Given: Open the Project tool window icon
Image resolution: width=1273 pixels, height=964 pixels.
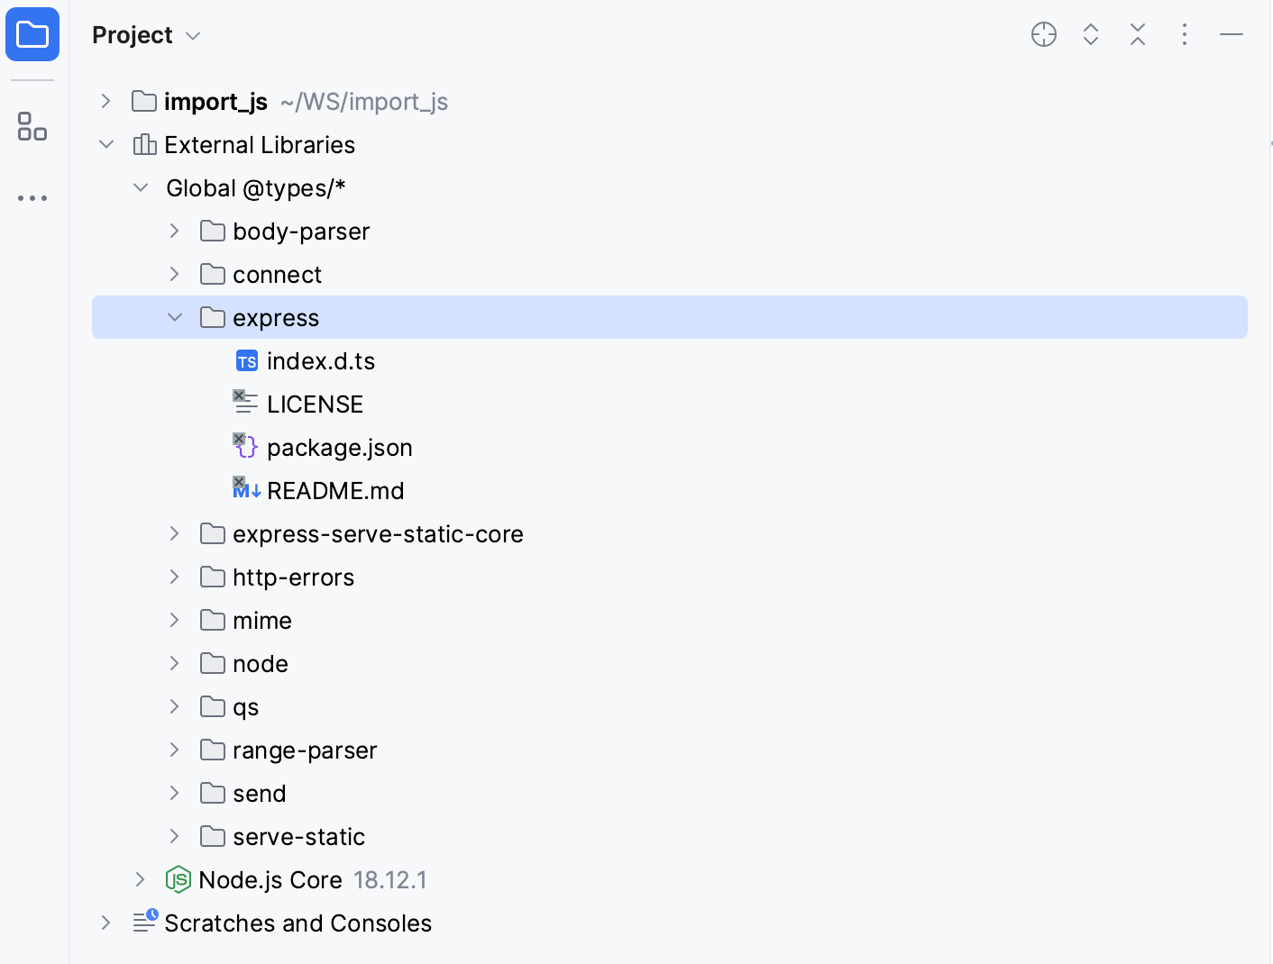Looking at the screenshot, I should tap(32, 34).
